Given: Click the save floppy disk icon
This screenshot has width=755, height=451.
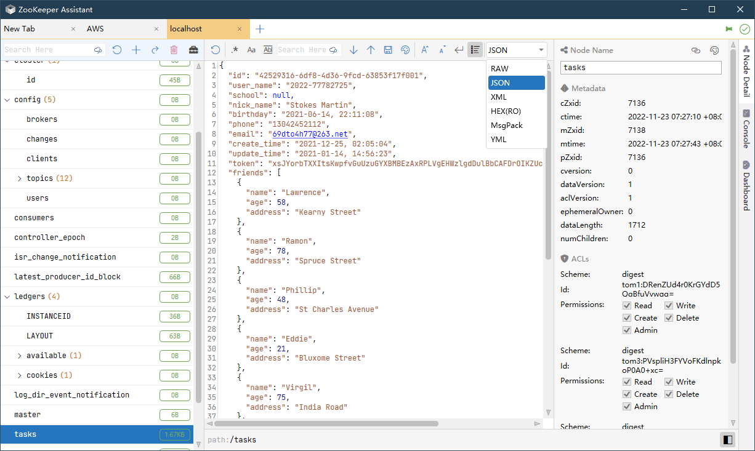Looking at the screenshot, I should pos(388,50).
